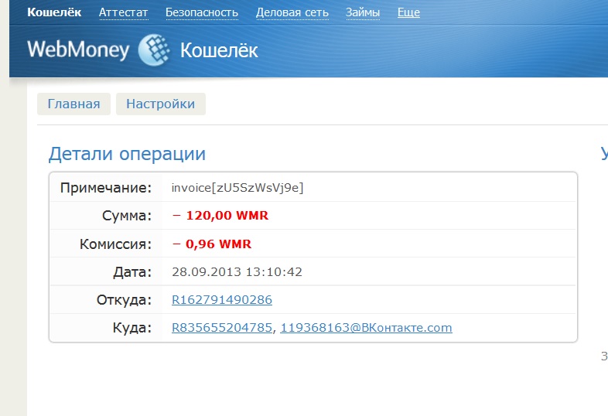
Task: Click the Примечание: label
Action: point(106,188)
